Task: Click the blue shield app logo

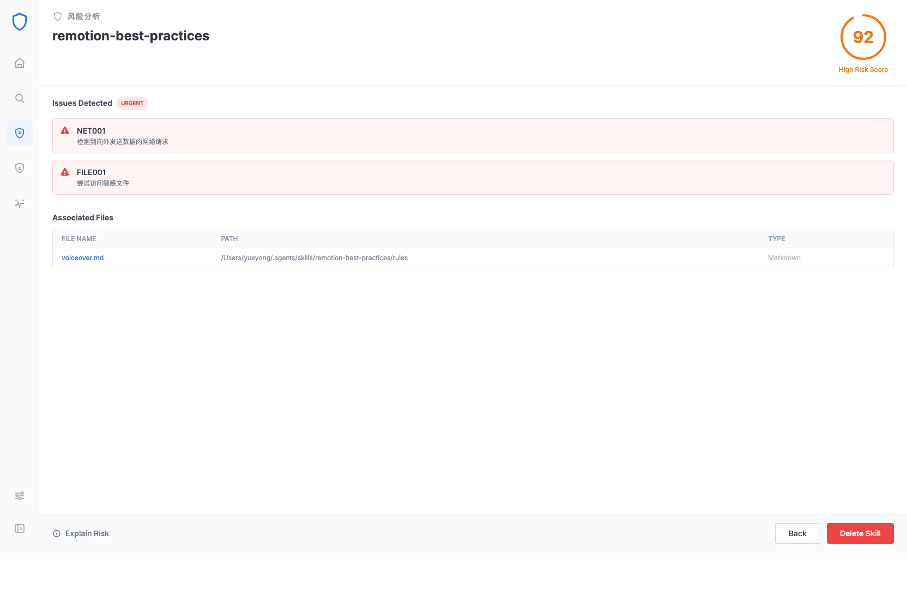Action: click(x=20, y=22)
